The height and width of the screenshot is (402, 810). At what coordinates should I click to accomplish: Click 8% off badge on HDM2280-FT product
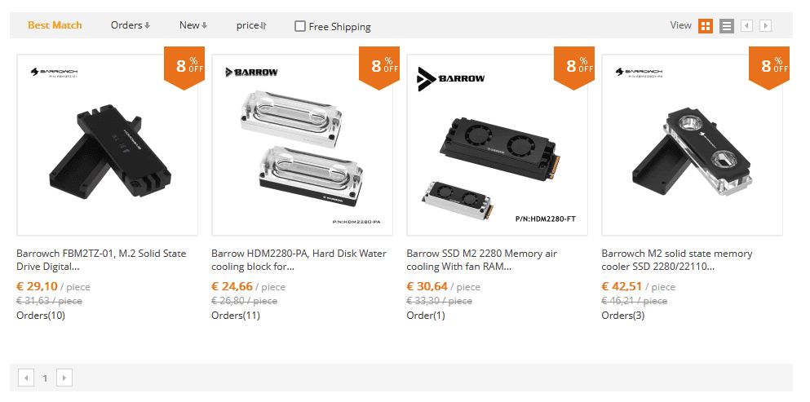coord(574,68)
